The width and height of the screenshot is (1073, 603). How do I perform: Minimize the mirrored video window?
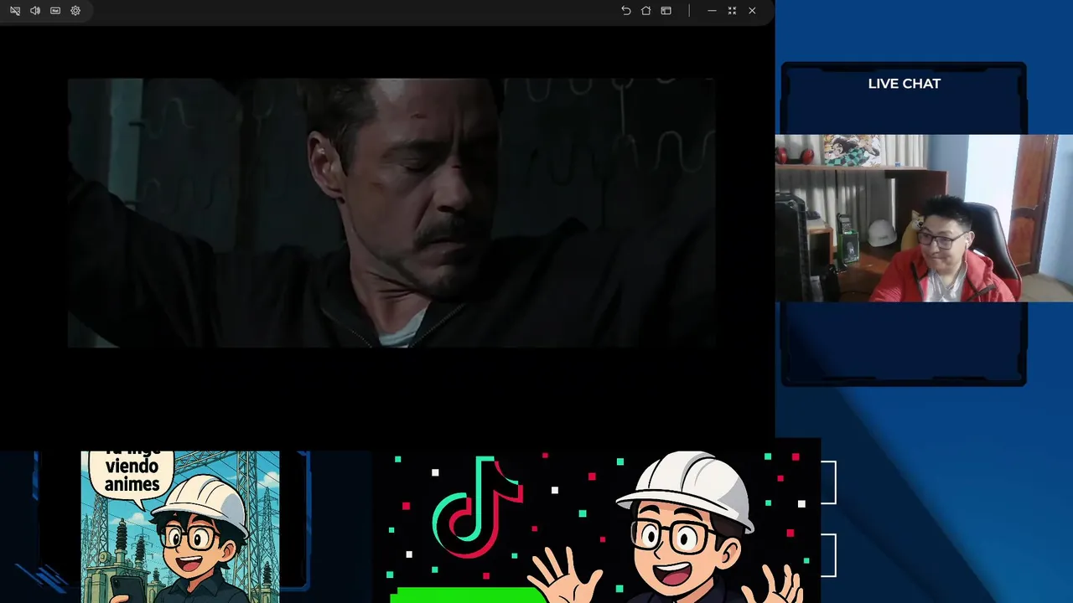tap(712, 11)
